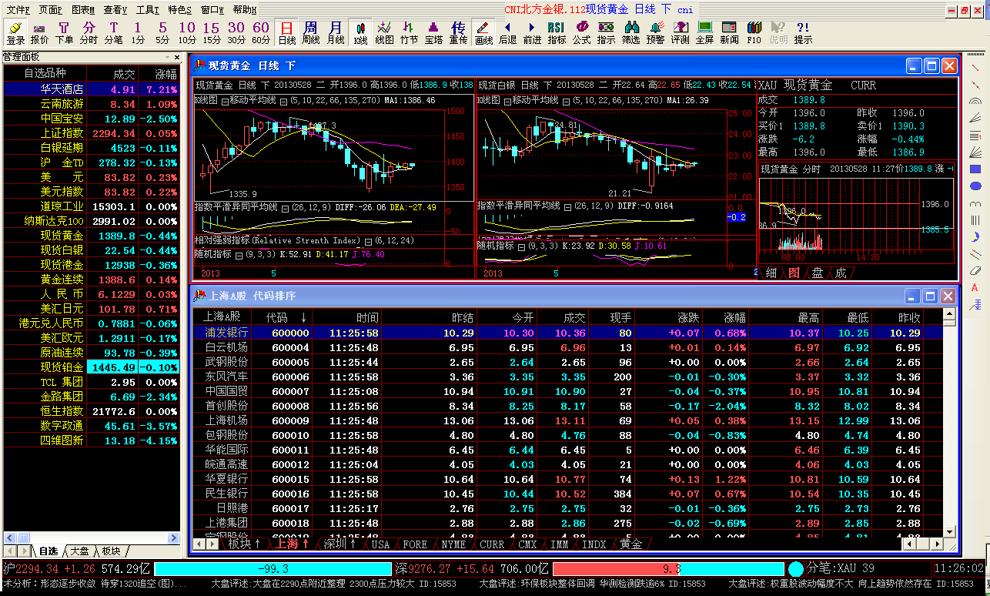Open the 管理面板 panel dropdown arrow

167,58
